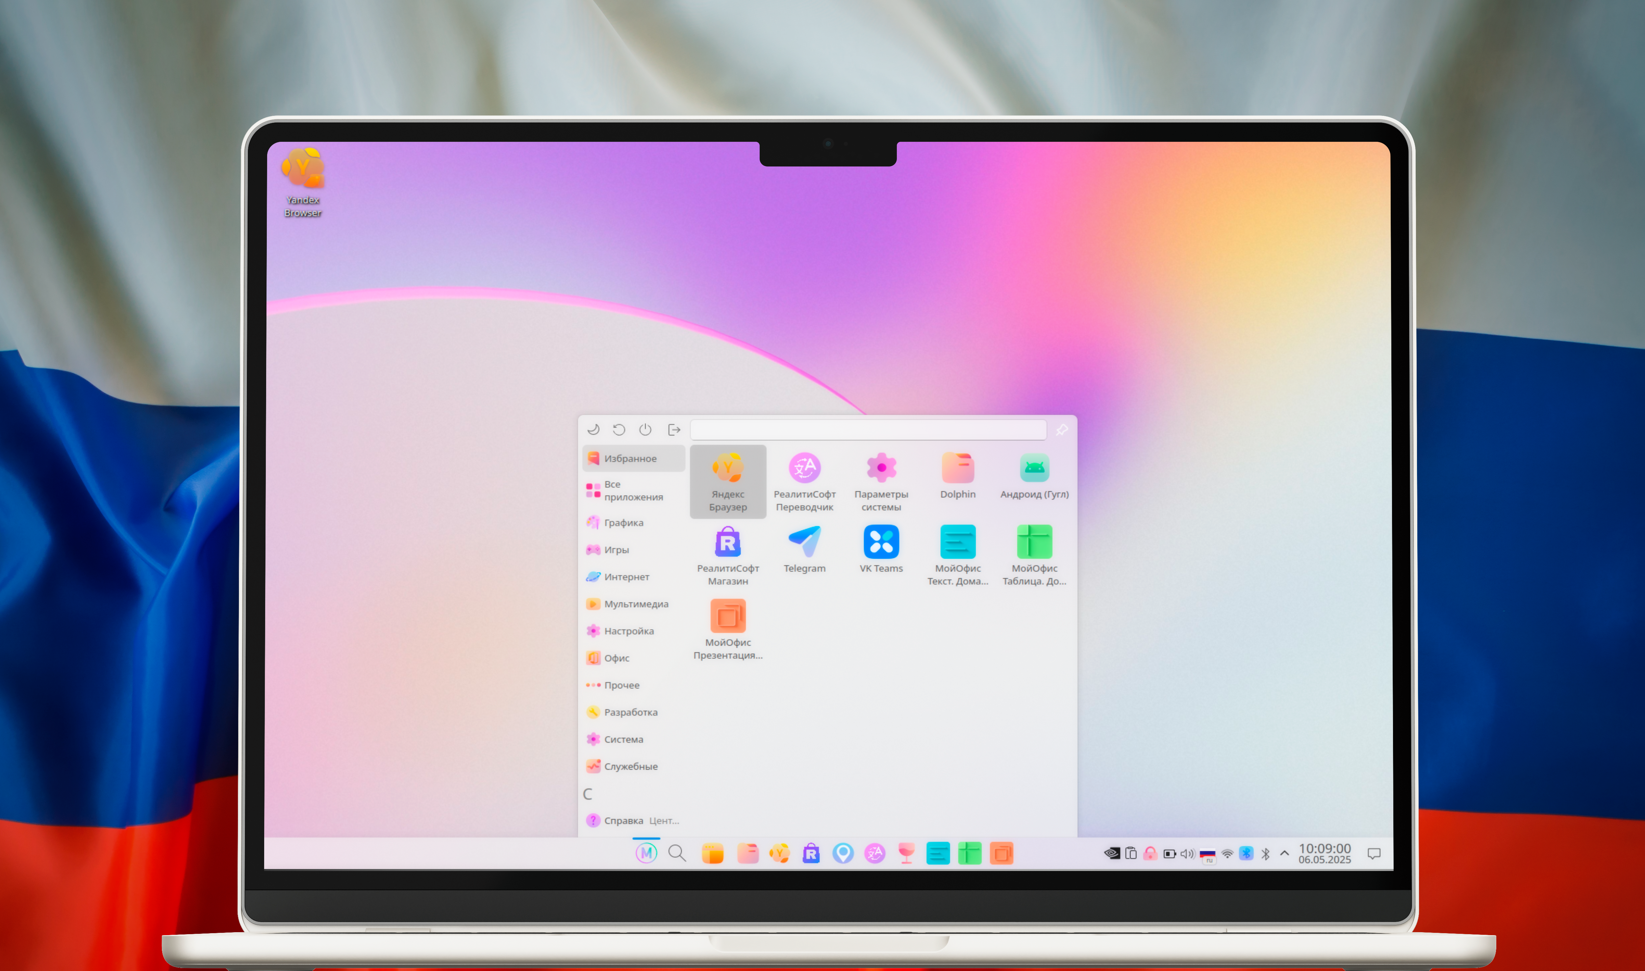The image size is (1645, 971).
Task: Launch Dolphin from the favorites grid
Action: pos(958,476)
